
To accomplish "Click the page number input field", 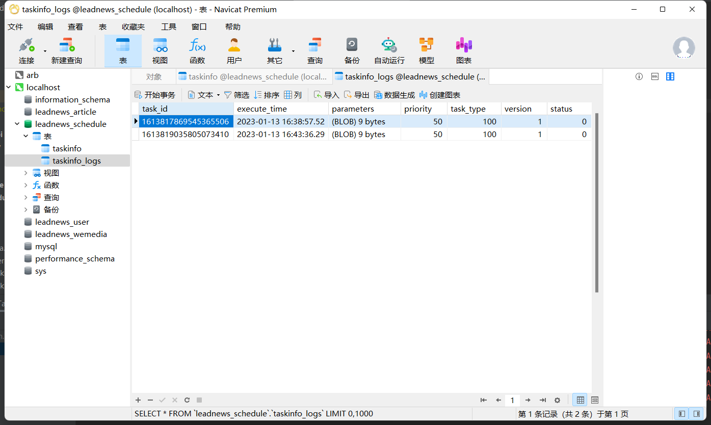I will pyautogui.click(x=513, y=400).
